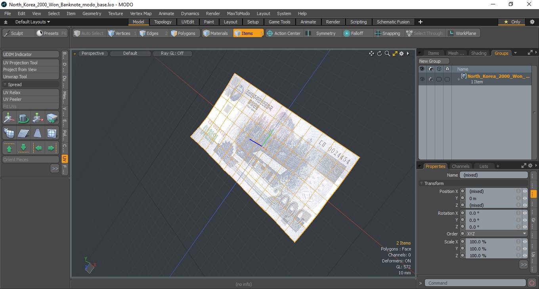This screenshot has width=539, height=289.
Task: Open Groups panel tab overflow arrow
Action: [x=515, y=53]
